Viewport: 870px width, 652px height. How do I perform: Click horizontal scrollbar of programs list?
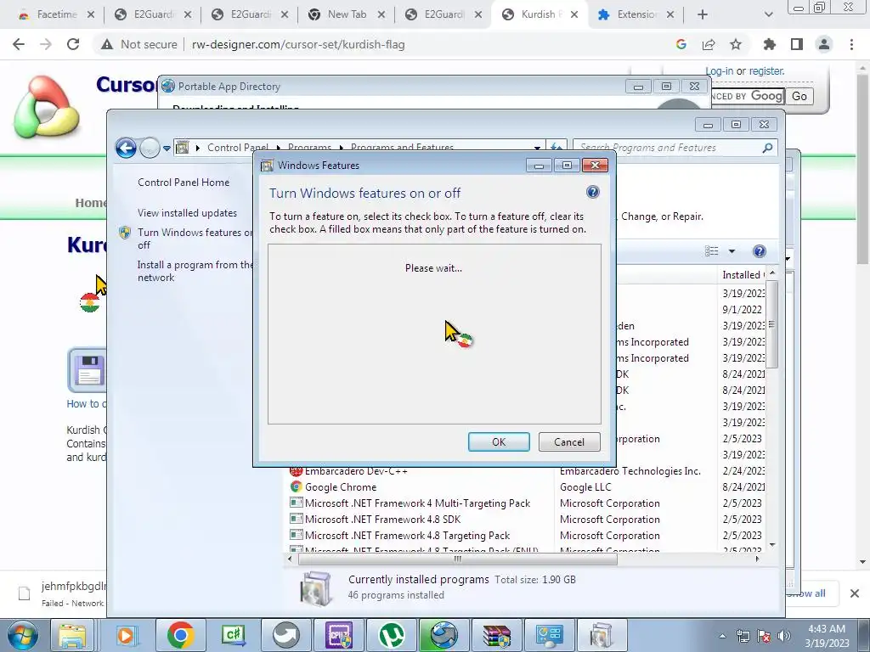tap(458, 559)
